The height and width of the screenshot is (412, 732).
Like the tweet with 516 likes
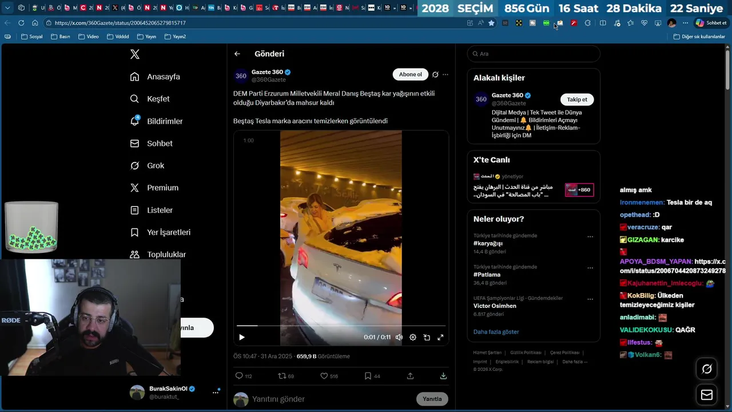click(x=329, y=376)
